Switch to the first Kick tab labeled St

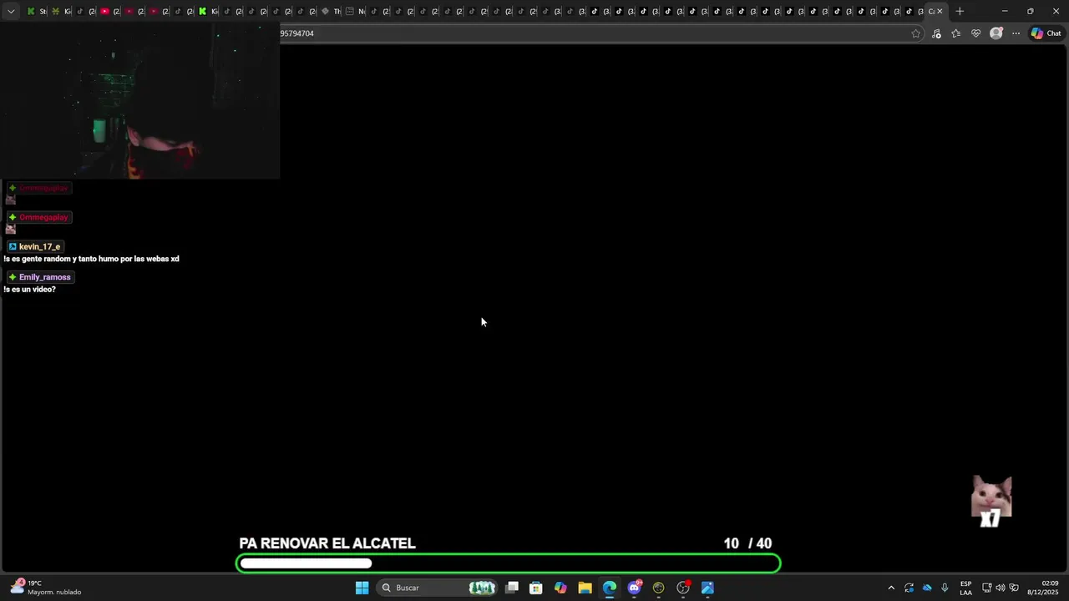[36, 12]
